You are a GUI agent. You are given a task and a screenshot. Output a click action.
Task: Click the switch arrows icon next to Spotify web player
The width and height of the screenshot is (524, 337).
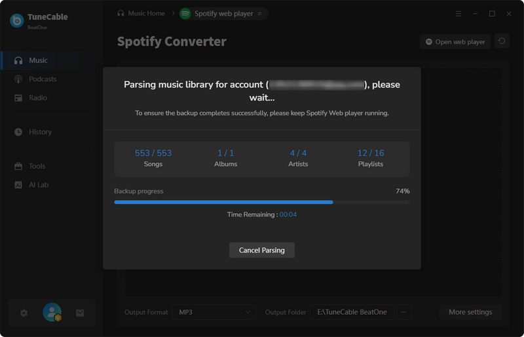pyautogui.click(x=259, y=14)
